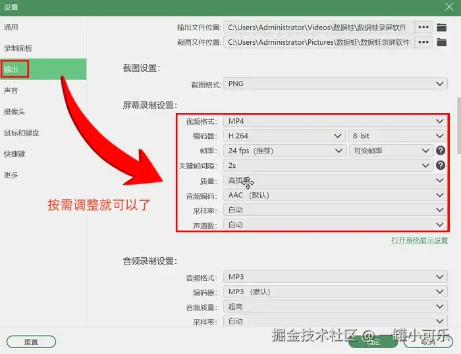461x354 pixels.
Task: Open the 快捷键 settings tab
Action: [x=43, y=154]
